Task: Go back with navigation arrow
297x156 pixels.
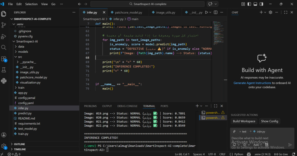Action: pos(80,4)
